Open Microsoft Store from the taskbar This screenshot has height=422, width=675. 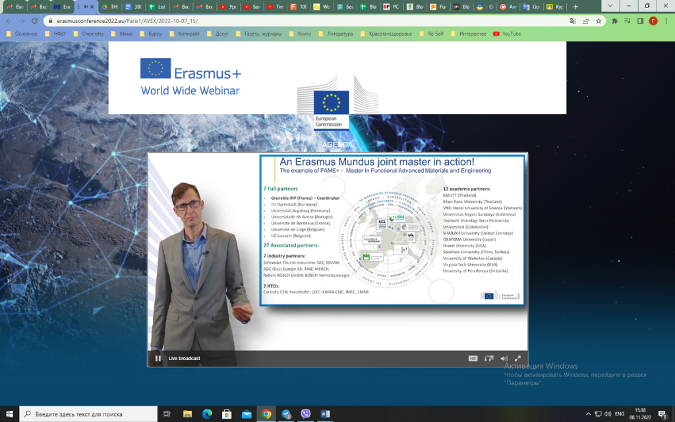(x=227, y=414)
